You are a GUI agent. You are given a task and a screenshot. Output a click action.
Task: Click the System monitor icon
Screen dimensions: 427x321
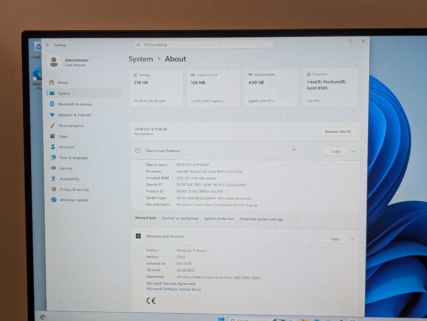tap(52, 93)
